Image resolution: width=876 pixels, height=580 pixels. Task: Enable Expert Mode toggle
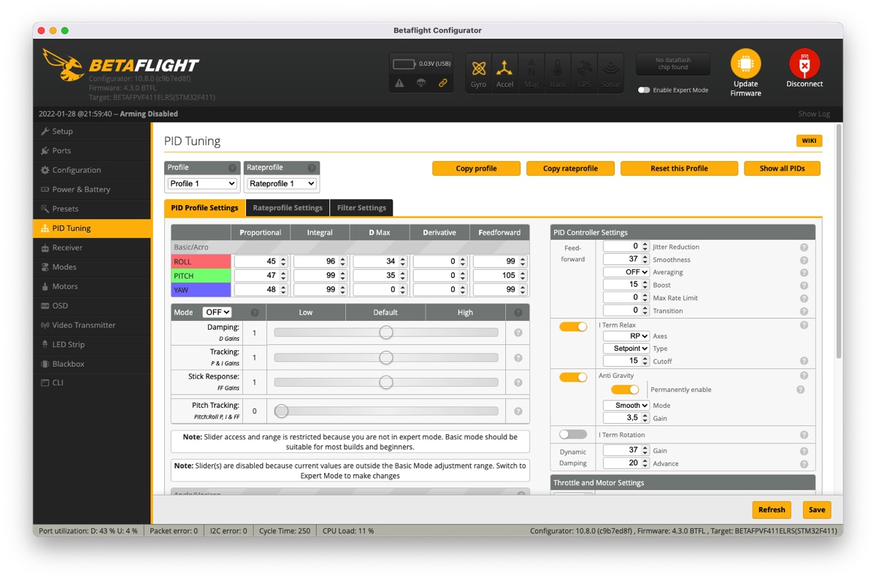[644, 90]
